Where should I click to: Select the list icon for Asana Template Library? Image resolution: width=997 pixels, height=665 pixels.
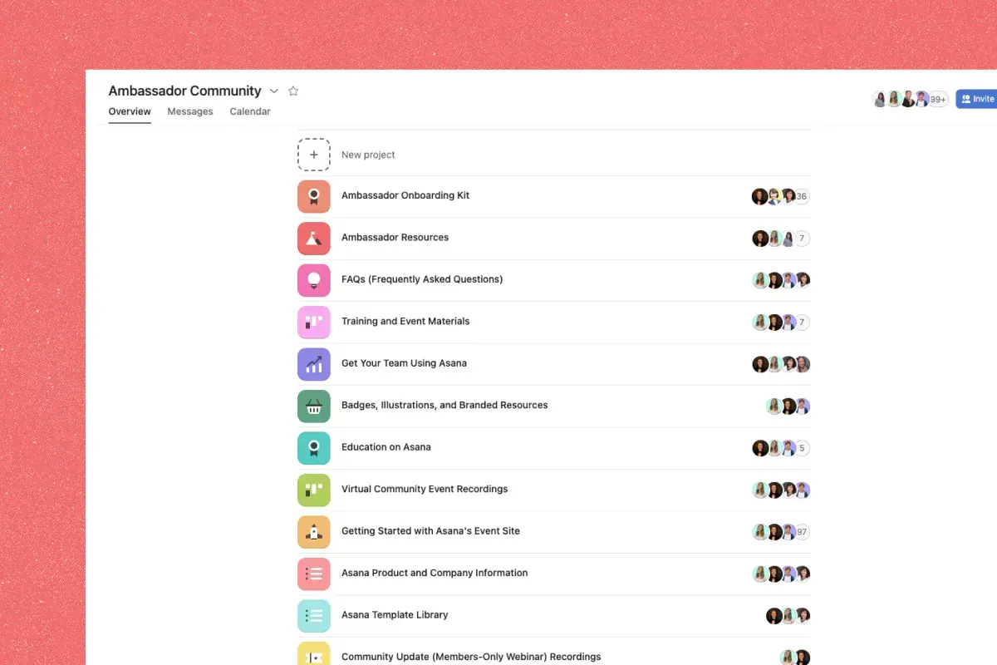pyautogui.click(x=313, y=615)
